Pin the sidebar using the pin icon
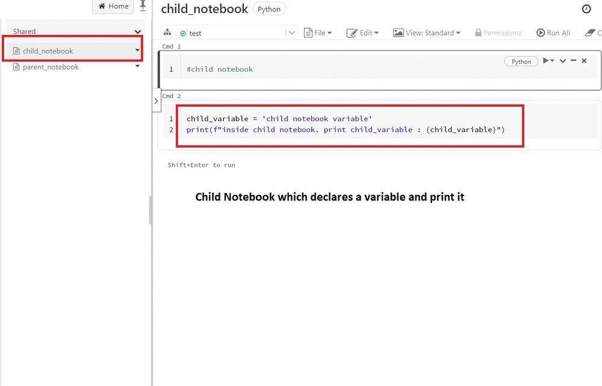 pos(143,6)
